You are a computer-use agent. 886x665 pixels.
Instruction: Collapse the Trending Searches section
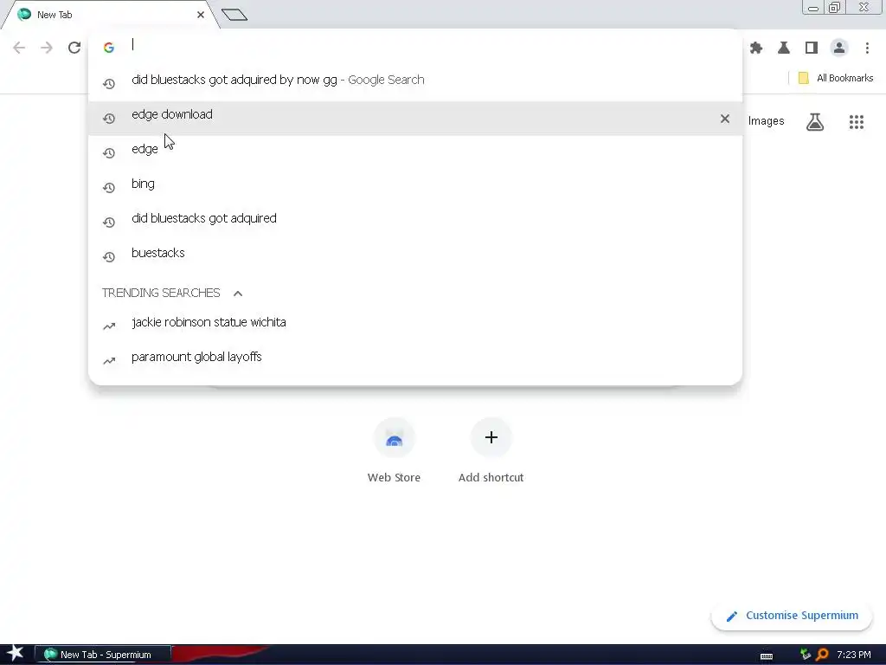pyautogui.click(x=238, y=294)
